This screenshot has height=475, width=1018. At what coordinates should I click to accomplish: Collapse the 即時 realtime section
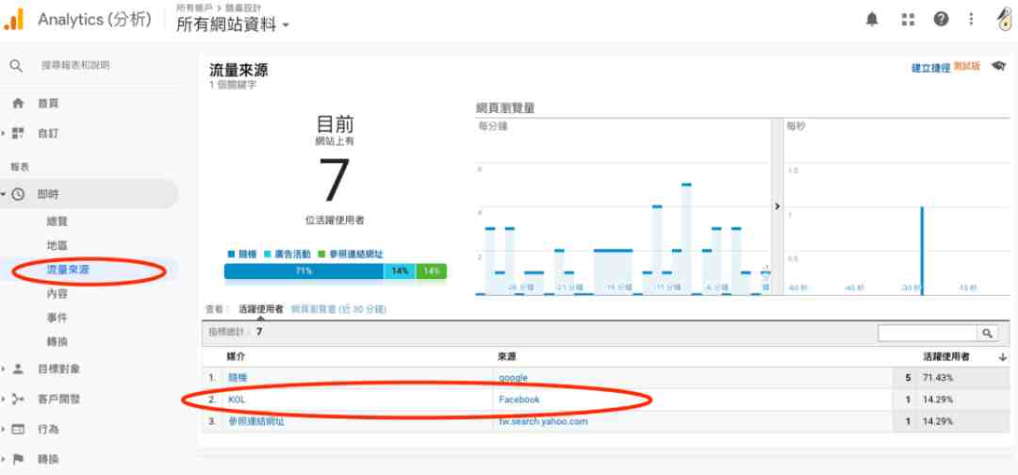pos(4,194)
